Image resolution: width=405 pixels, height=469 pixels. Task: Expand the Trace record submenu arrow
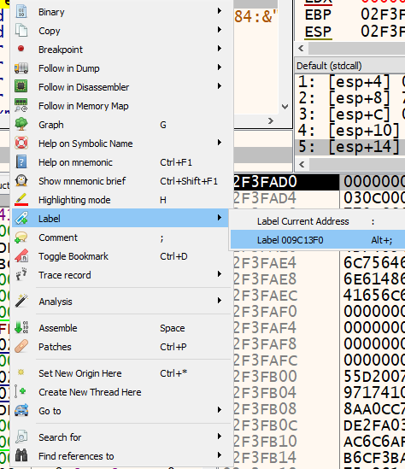coord(220,274)
